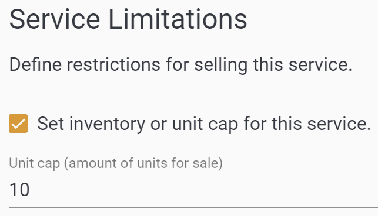Click the 'Unit cap (amount of units for sale)' label
This screenshot has width=378, height=216.
coord(116,163)
